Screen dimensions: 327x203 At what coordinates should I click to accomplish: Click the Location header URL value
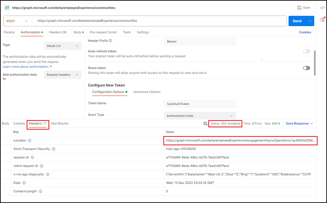coord(241,140)
